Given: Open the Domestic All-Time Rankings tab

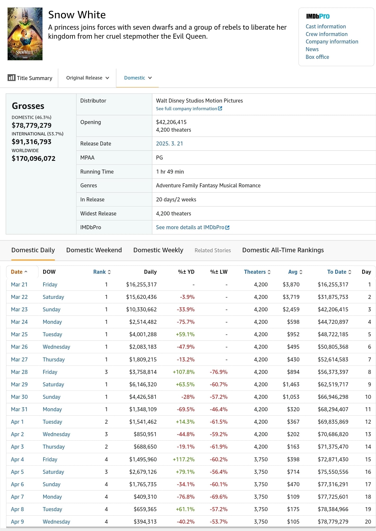Looking at the screenshot, I should [x=283, y=250].
